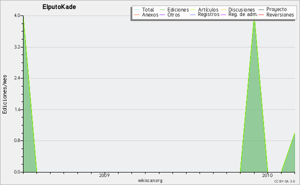Image resolution: width=300 pixels, height=185 pixels.
Task: Select the 'Artículos' legend label
Action: [208, 9]
